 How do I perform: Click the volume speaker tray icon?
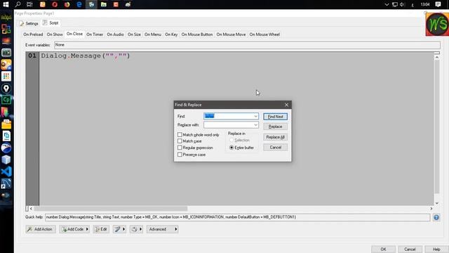pyautogui.click(x=402, y=4)
